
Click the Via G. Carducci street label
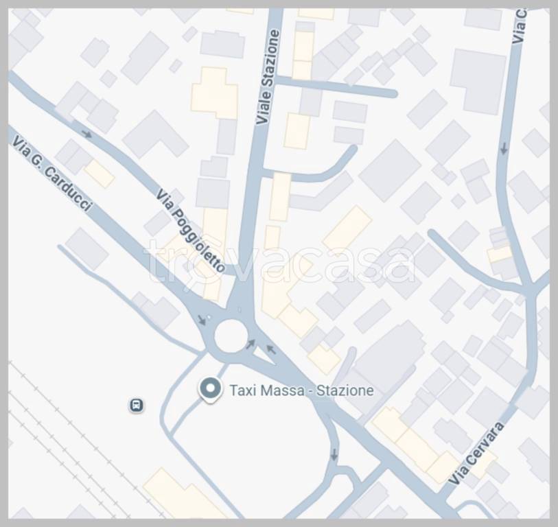click(x=52, y=174)
